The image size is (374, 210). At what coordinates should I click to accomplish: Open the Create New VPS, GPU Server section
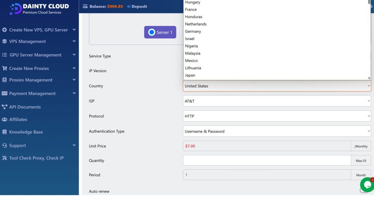[35, 30]
